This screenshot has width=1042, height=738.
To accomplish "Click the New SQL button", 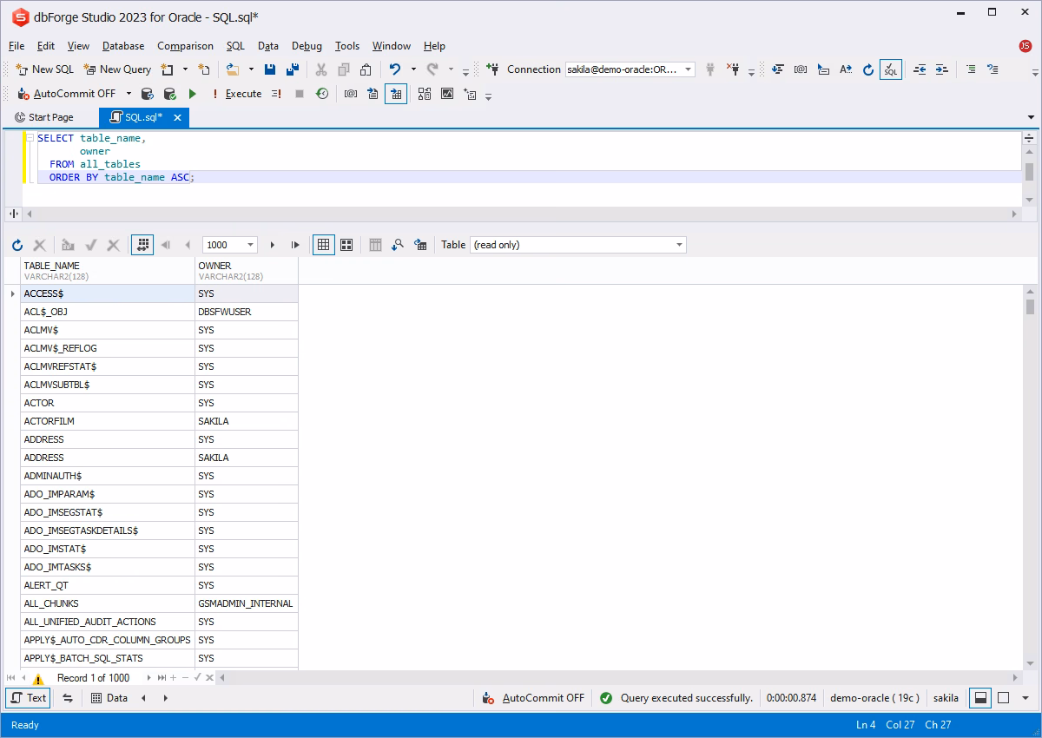I will pyautogui.click(x=45, y=69).
